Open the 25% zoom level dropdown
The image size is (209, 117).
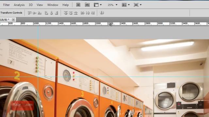click(x=112, y=5)
